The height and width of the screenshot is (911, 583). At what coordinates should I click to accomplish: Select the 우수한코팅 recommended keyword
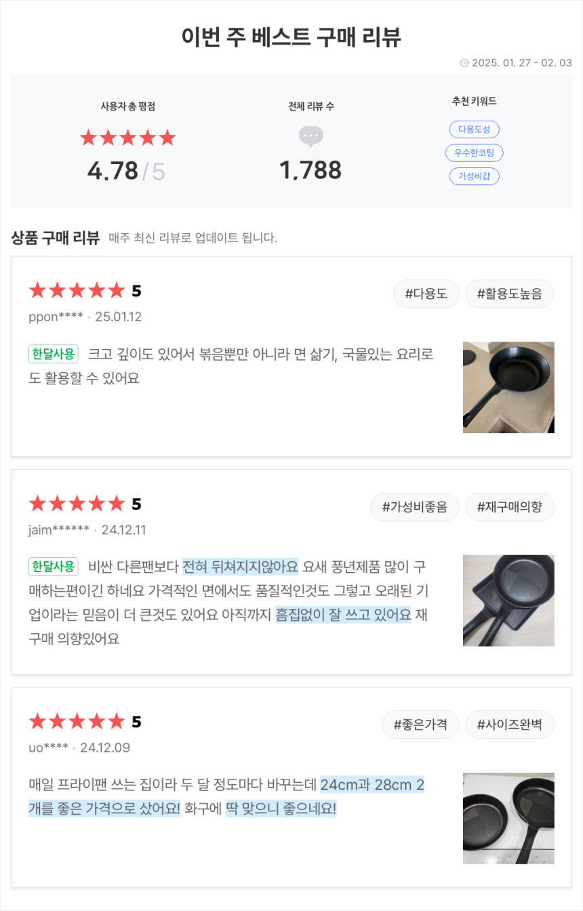pos(474,153)
